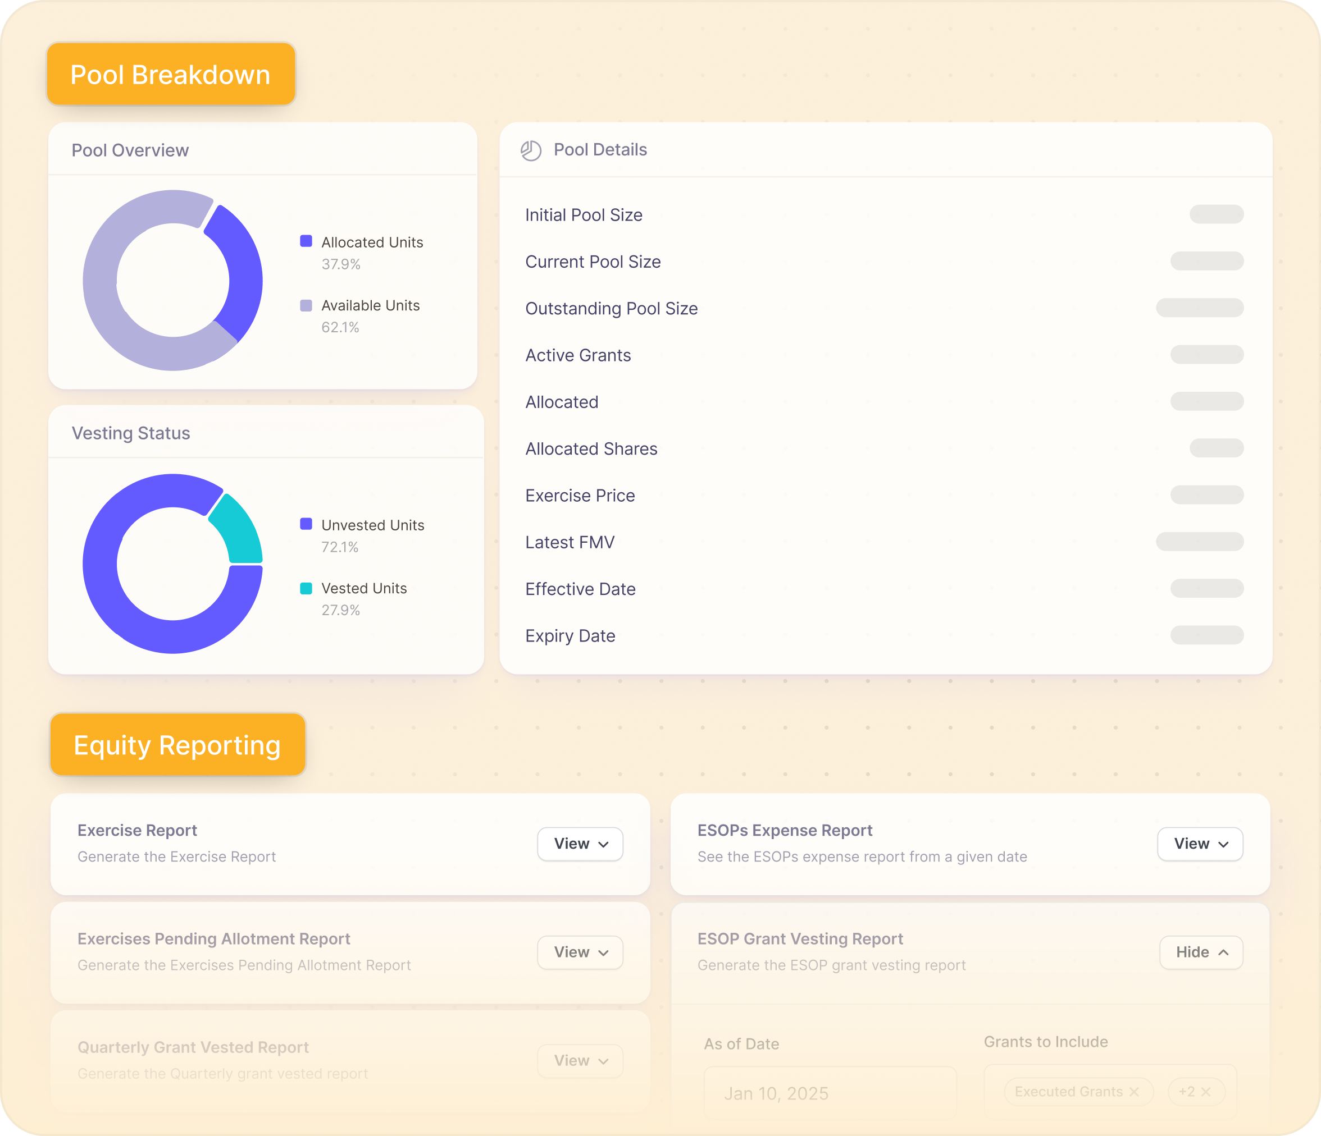Click the Vested Units legend swatch

[x=306, y=588]
